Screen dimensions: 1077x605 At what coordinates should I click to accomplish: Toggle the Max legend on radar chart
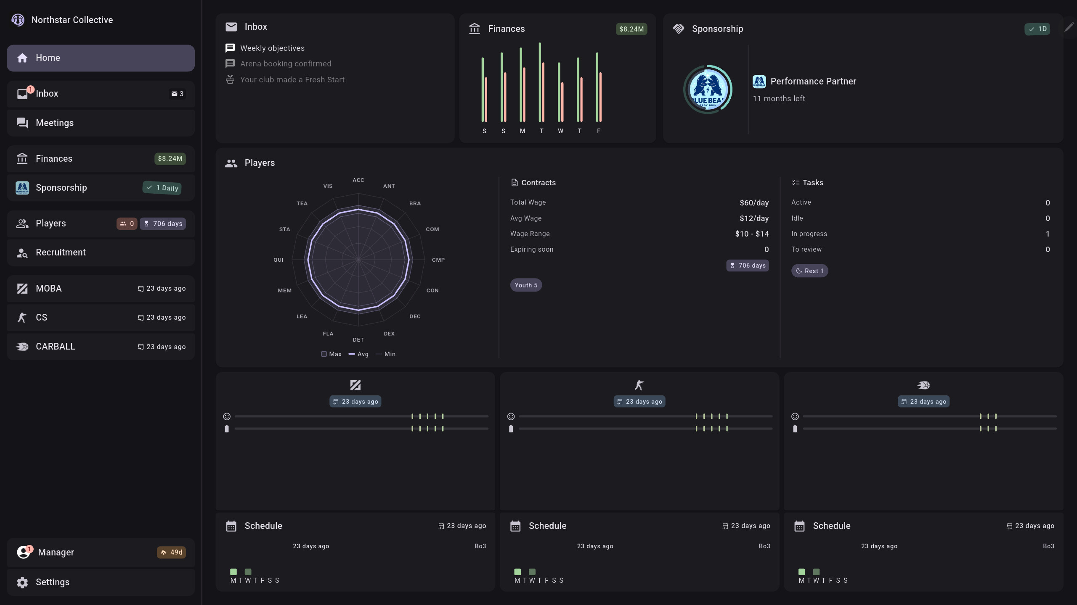tap(332, 354)
